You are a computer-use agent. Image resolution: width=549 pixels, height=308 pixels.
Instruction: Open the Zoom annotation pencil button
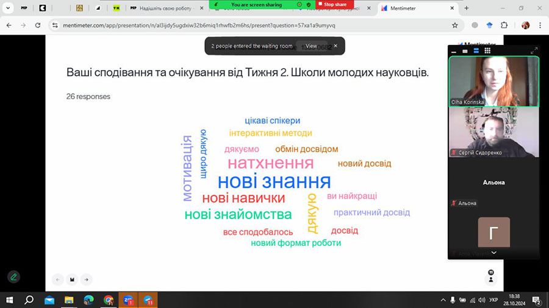[x=13, y=277]
